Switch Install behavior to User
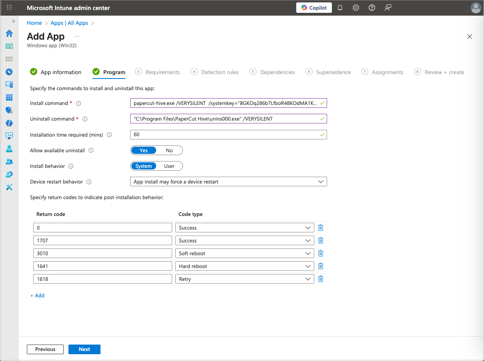This screenshot has width=484, height=361. (169, 166)
